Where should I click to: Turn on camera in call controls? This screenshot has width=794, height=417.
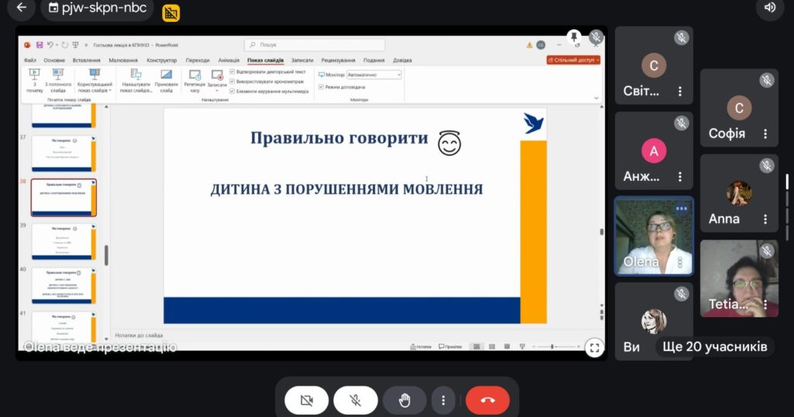tap(306, 400)
